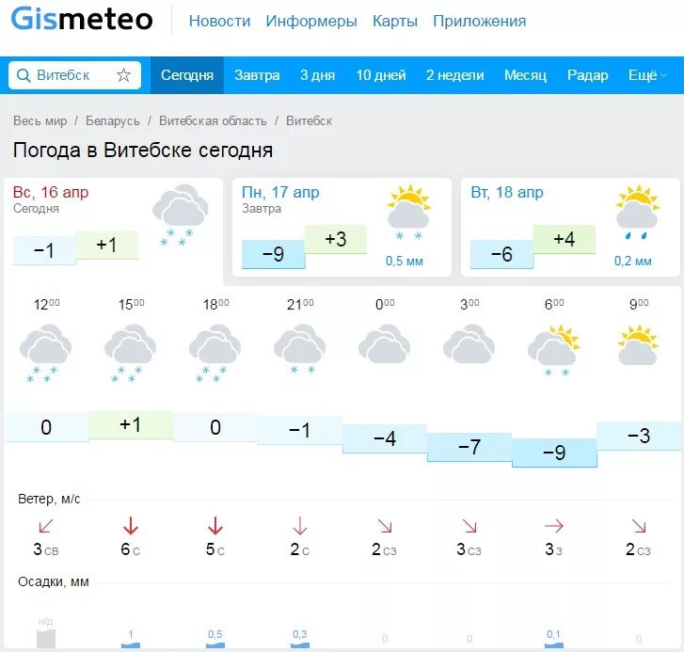Expand the Ещё dropdown menu
The width and height of the screenshot is (684, 652).
point(647,75)
